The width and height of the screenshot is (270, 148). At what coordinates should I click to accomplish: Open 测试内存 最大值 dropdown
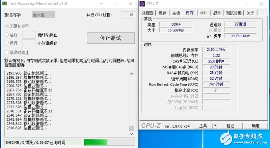click(44, 15)
